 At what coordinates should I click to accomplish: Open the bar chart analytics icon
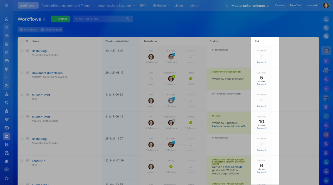coord(7,94)
